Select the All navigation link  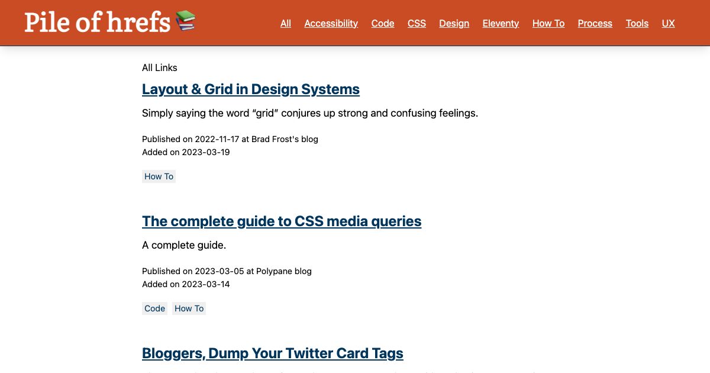[285, 23]
